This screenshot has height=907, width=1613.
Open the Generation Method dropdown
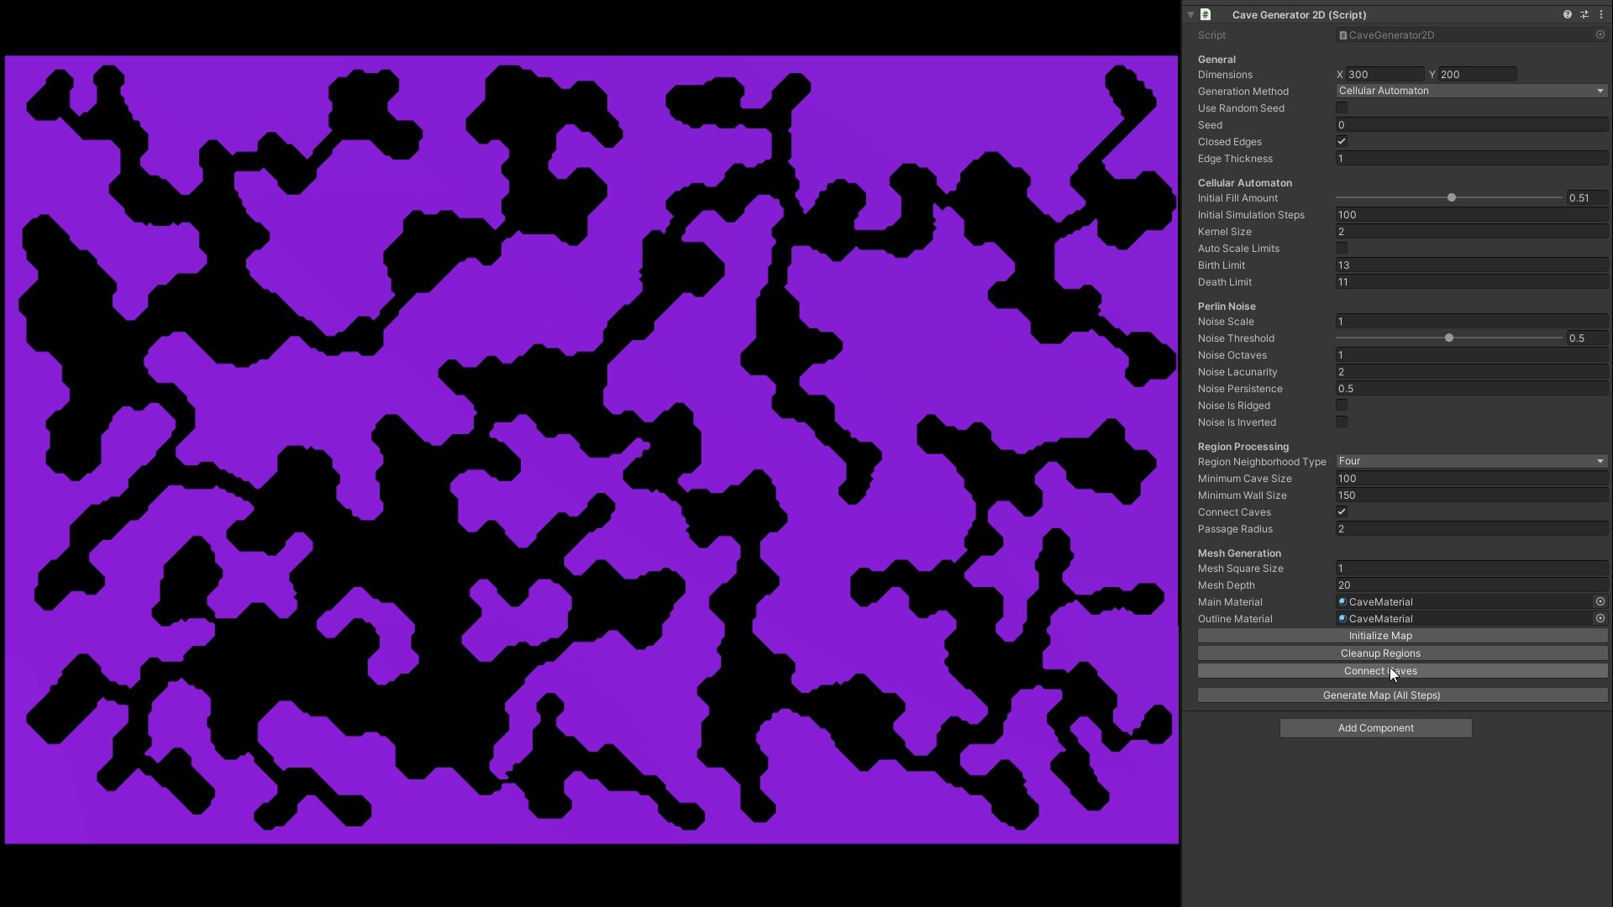pos(1471,91)
